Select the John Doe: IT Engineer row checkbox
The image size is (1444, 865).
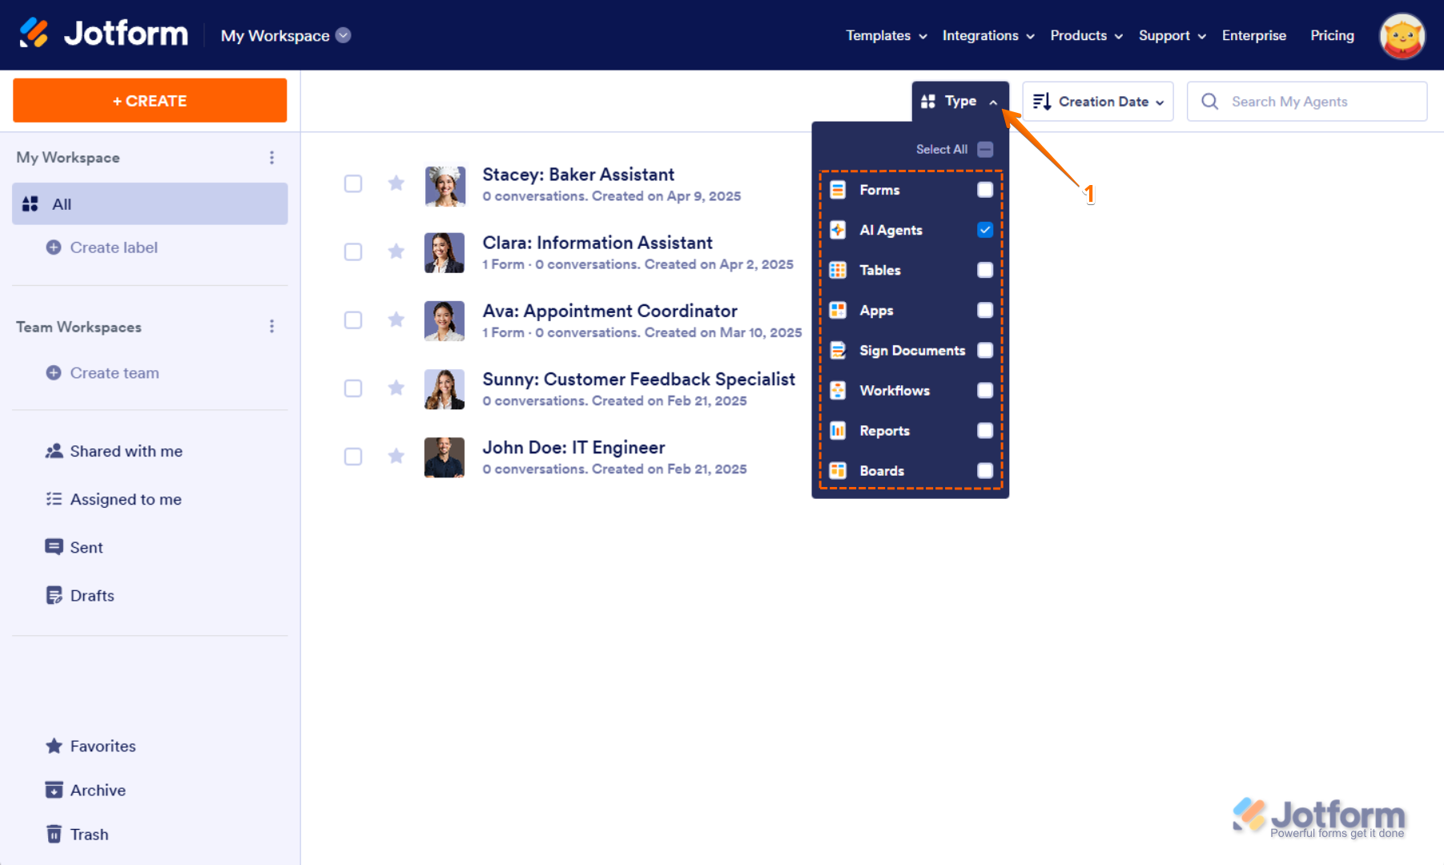[353, 456]
